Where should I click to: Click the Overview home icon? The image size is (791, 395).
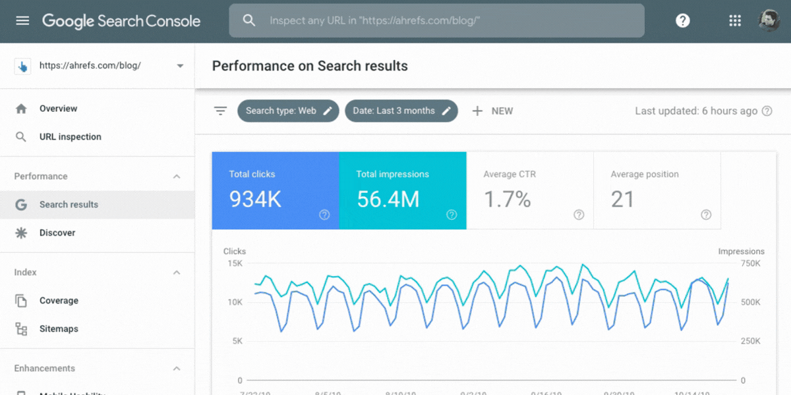pos(21,109)
